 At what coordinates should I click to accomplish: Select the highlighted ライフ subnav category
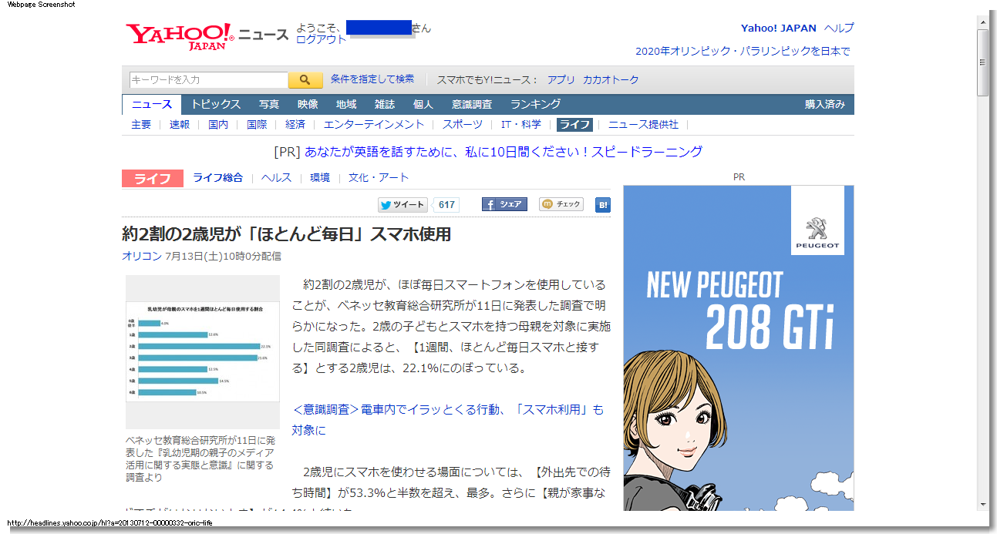tap(574, 125)
